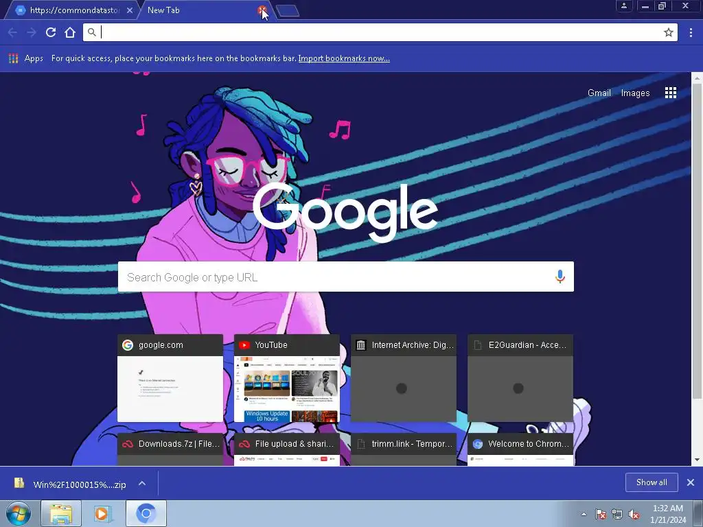Open the E2Guardian tile
This screenshot has width=703, height=527.
coord(520,378)
